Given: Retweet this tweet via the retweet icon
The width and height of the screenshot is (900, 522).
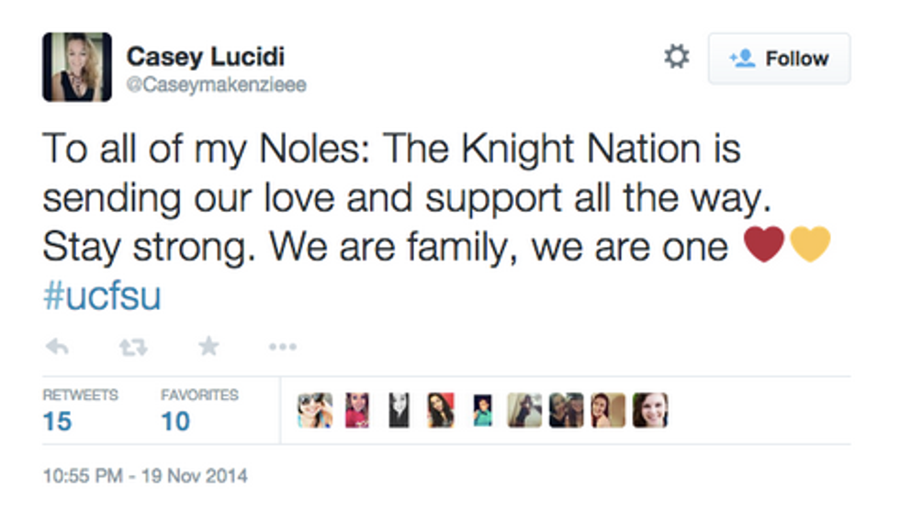Looking at the screenshot, I should (x=133, y=347).
